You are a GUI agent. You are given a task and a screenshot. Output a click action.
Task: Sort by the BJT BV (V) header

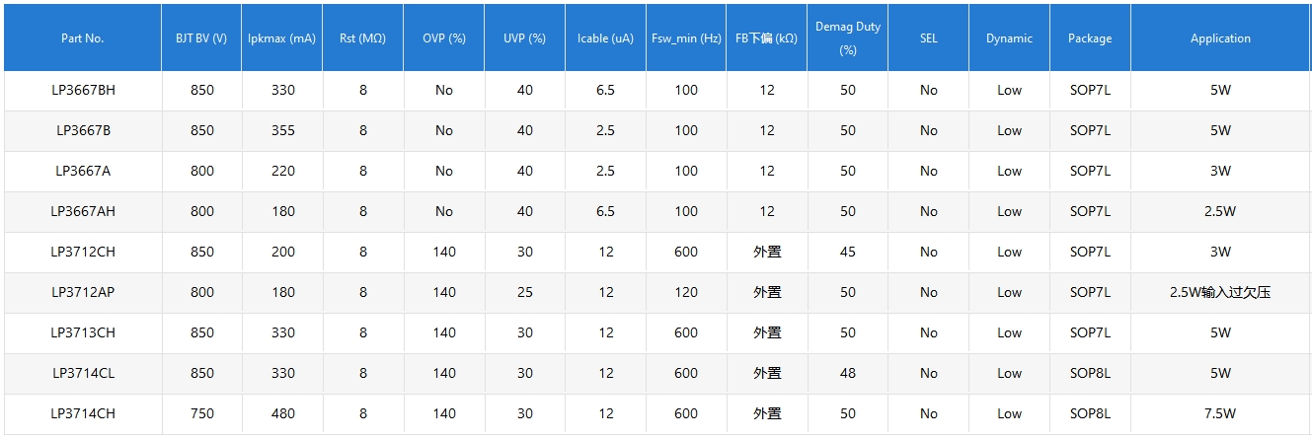pos(201,38)
